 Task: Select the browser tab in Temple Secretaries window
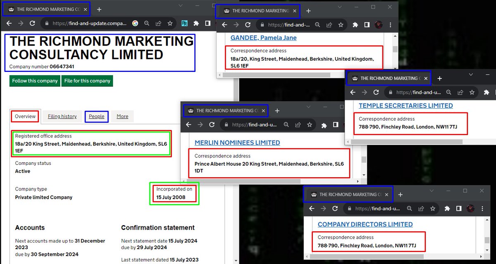389,78
